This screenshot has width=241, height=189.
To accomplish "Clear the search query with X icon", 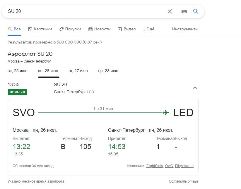I will pyautogui.click(x=170, y=11).
